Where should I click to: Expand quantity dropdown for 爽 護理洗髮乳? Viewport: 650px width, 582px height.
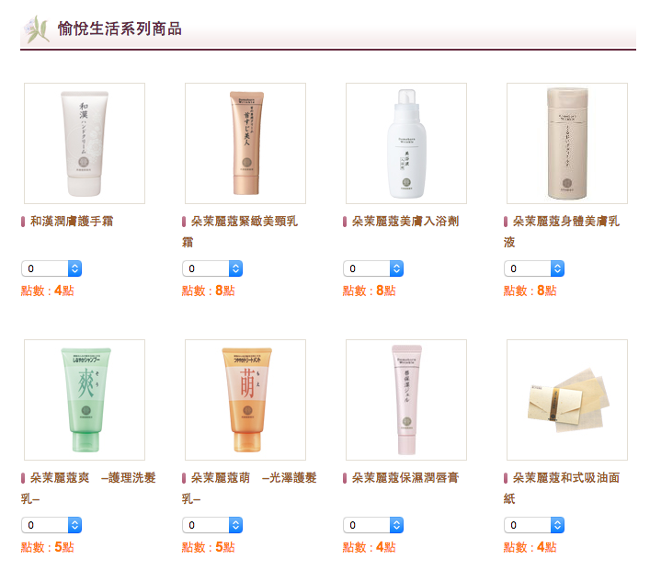pyautogui.click(x=51, y=525)
